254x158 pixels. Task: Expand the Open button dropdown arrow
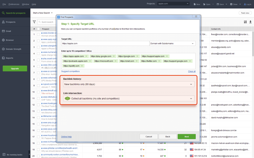click(x=213, y=4)
